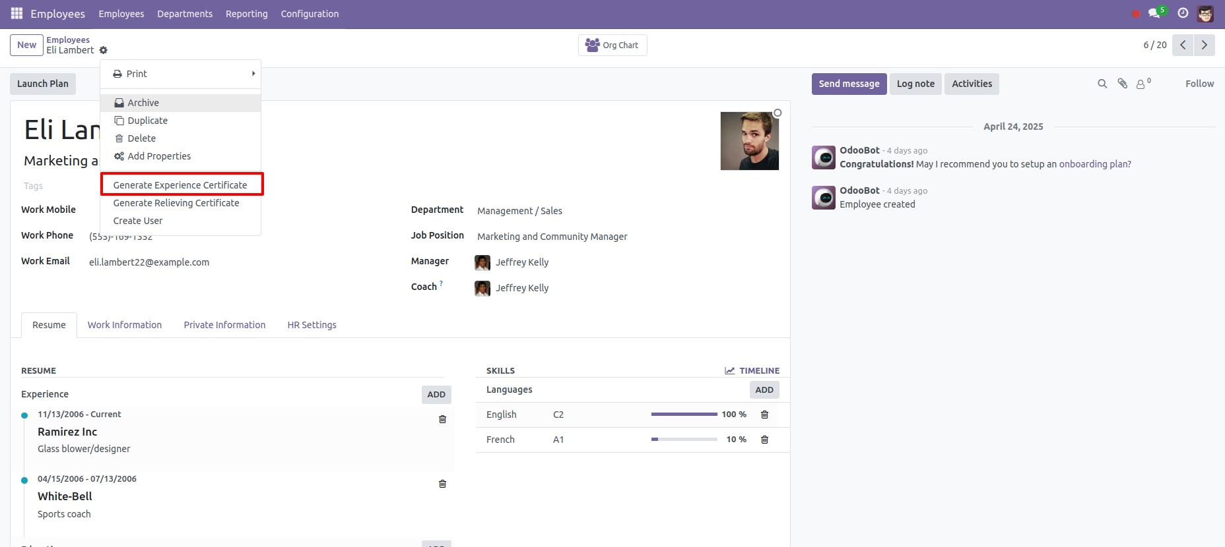Click OdooBot avatar on Employee created message
The image size is (1225, 547).
tap(824, 198)
